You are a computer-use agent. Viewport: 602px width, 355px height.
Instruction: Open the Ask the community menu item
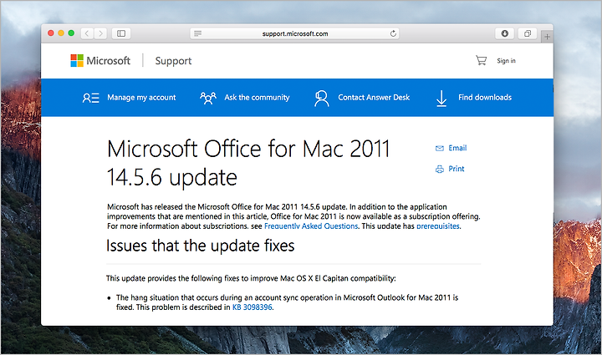257,98
